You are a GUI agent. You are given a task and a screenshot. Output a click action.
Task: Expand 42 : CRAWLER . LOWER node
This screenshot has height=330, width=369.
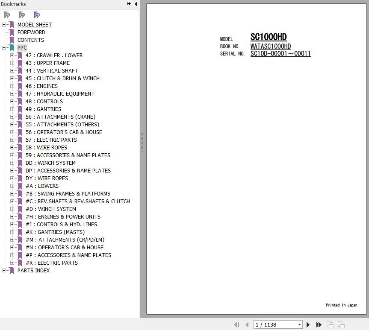tap(12, 55)
